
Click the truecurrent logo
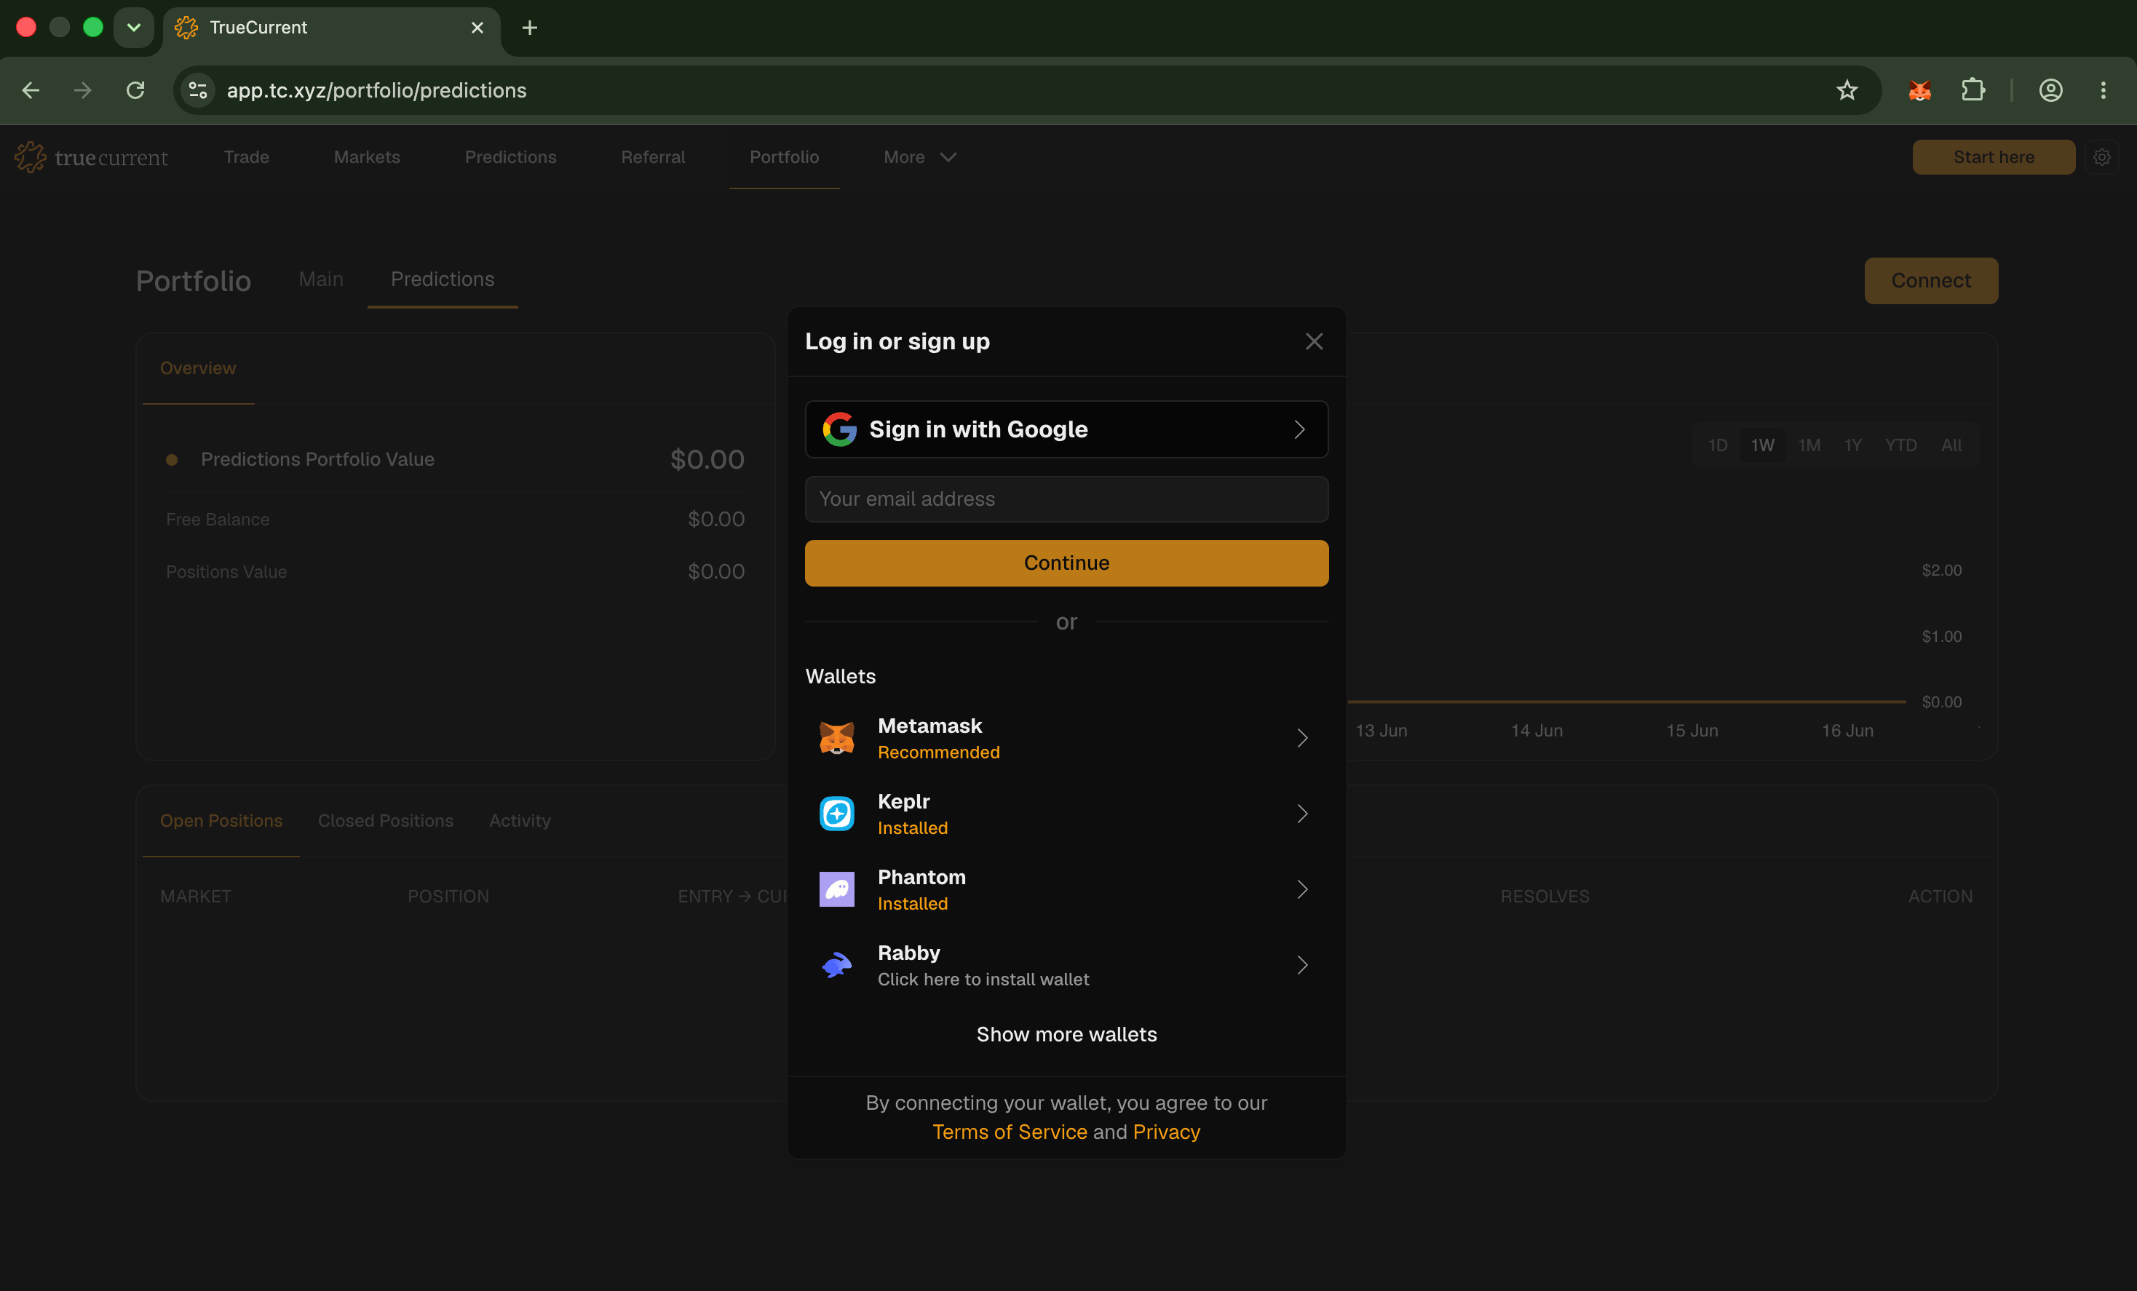pos(91,157)
